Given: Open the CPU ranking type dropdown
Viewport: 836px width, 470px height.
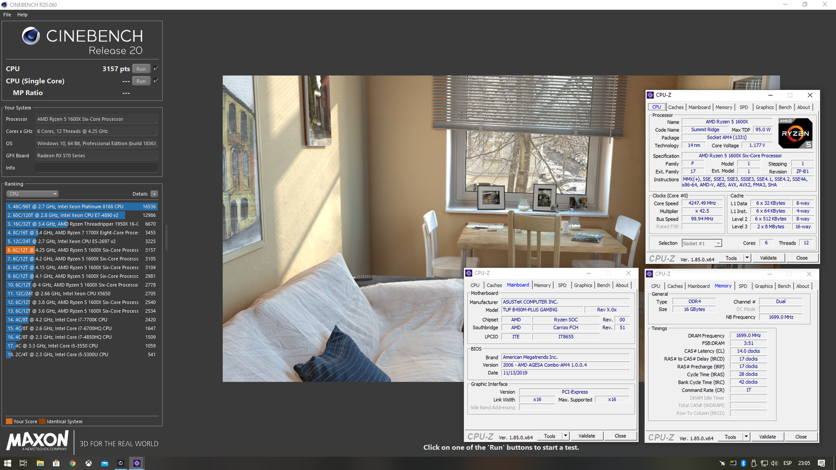Looking at the screenshot, I should (32, 194).
